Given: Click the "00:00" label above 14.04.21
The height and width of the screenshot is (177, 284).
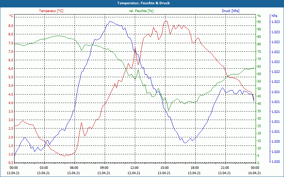Looking at the screenshot, I should (255, 167).
